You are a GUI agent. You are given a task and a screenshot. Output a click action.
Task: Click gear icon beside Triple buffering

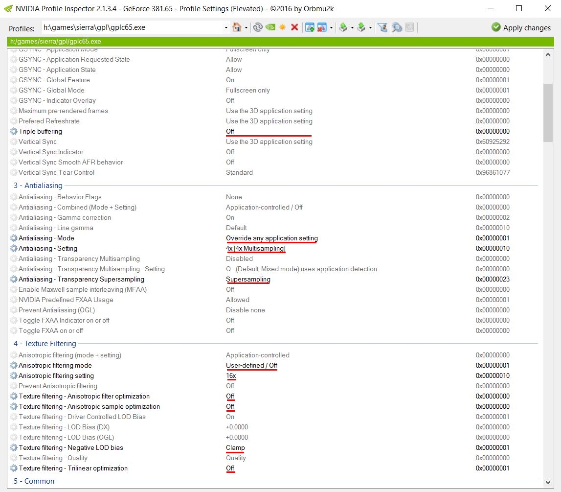tap(14, 131)
